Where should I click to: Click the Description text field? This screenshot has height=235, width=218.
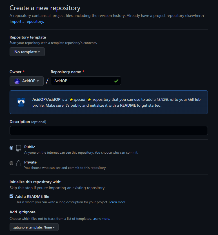(109, 131)
